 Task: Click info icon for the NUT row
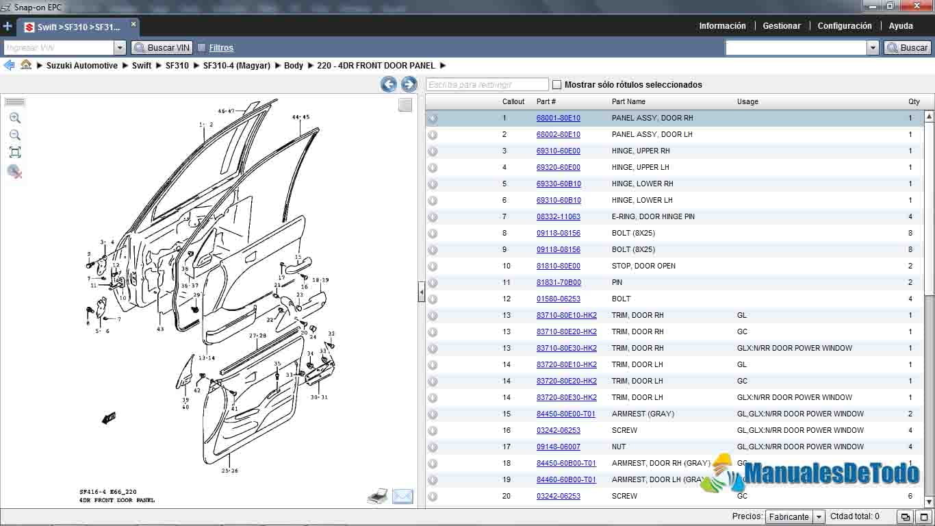433,447
